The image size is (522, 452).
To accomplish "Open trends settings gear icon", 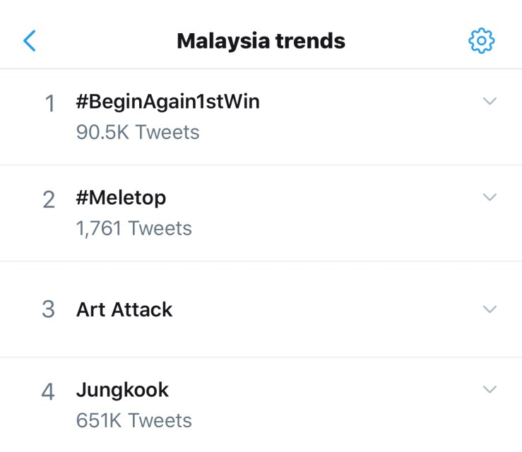I will (482, 41).
